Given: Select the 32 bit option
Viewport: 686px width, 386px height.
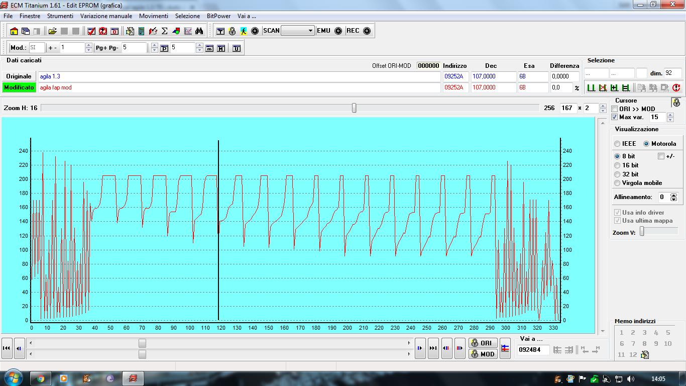Looking at the screenshot, I should 618,174.
